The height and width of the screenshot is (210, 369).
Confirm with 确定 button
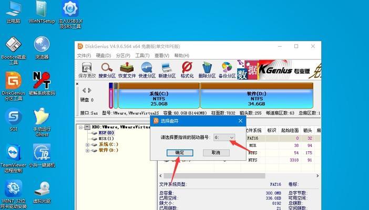point(180,153)
